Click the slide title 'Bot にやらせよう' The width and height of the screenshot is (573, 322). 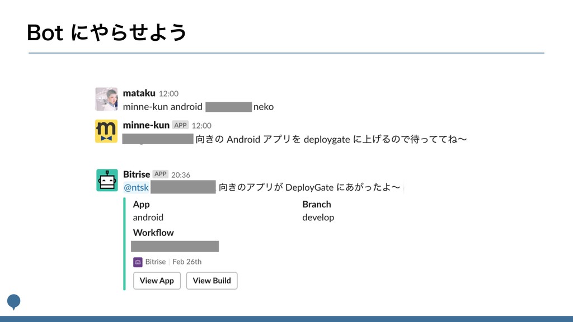(107, 32)
